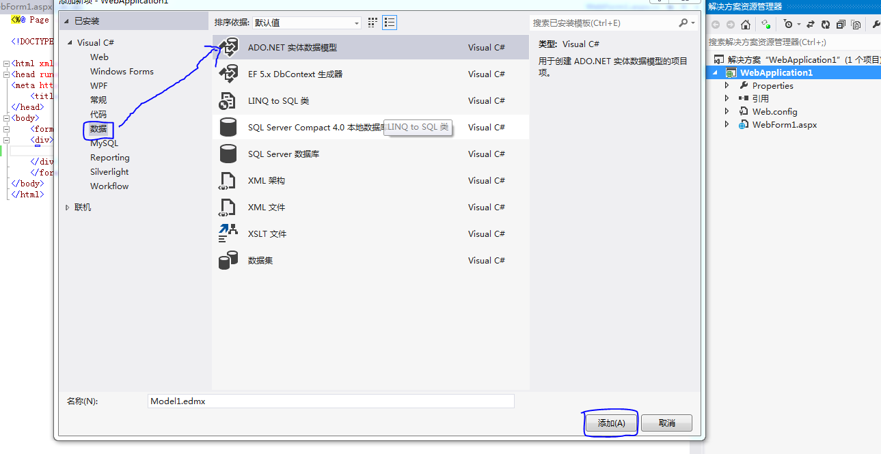881x454 pixels.
Task: Open Pending Changes Filter dropdown arrow
Action: click(798, 25)
